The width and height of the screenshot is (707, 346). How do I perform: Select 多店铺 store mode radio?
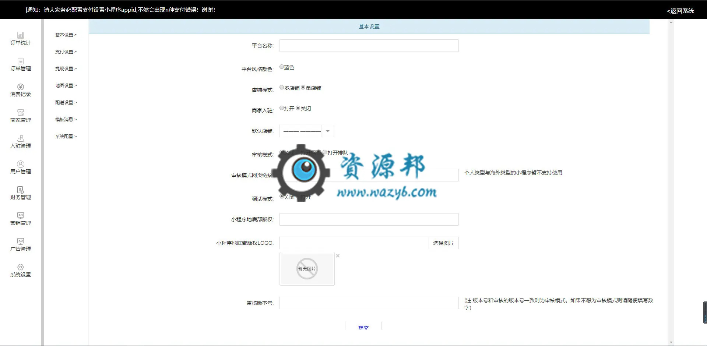[x=282, y=88]
